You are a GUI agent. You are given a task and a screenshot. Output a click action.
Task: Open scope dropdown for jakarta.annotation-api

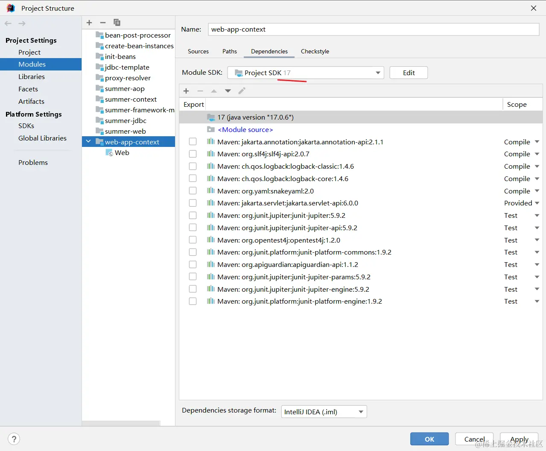pos(537,142)
